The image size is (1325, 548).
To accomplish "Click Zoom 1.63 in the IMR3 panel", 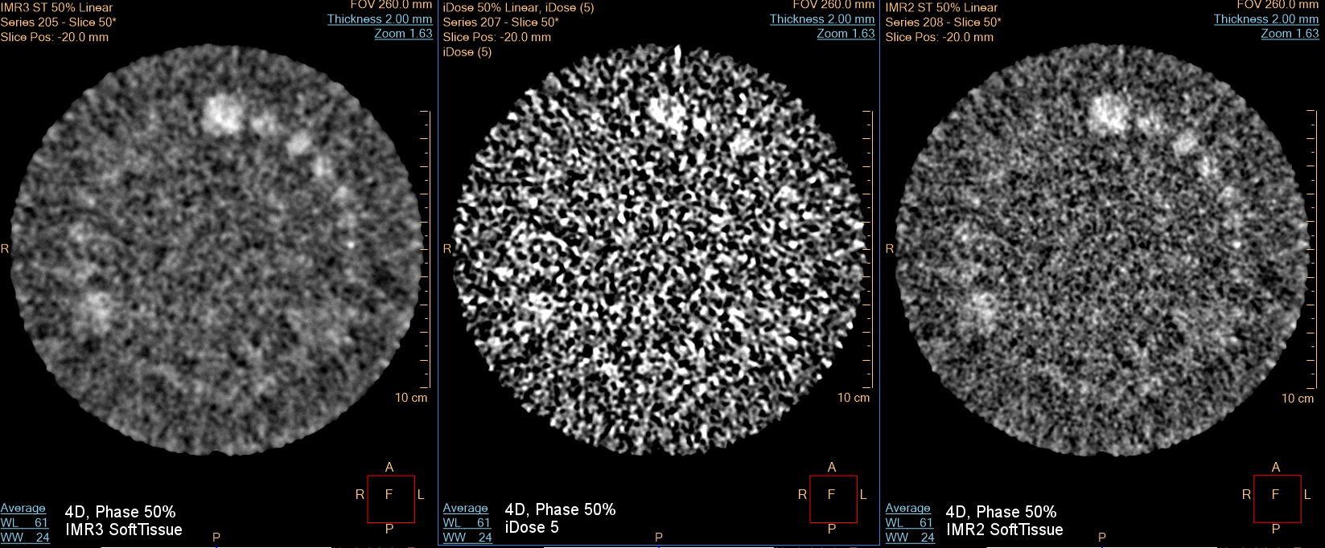I will point(403,34).
